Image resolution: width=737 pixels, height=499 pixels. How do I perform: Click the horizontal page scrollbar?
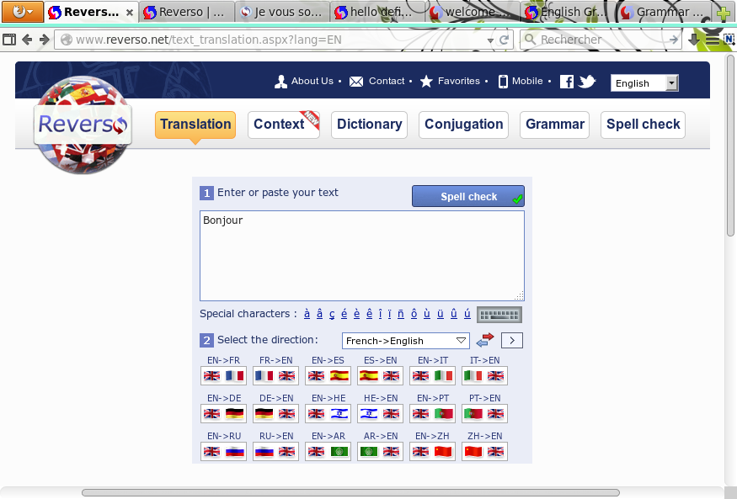(350, 492)
